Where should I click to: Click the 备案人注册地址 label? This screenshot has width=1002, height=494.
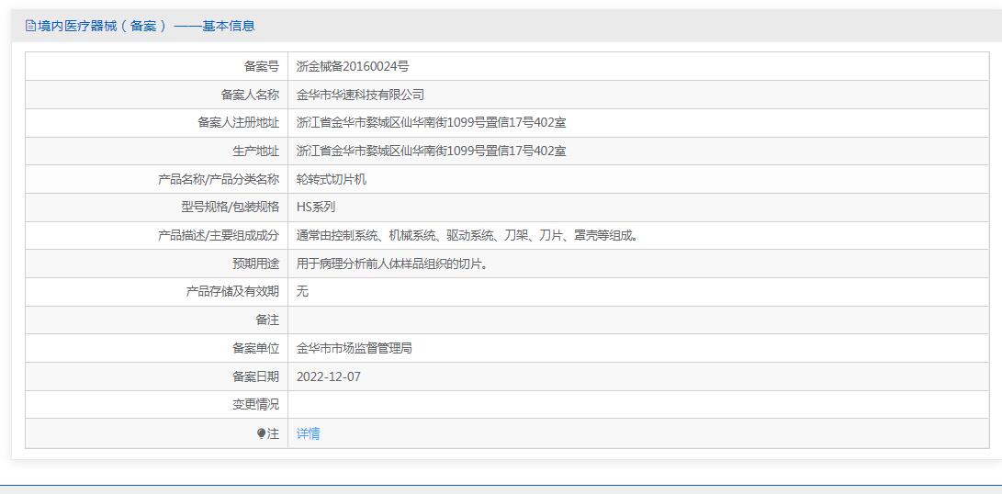[239, 123]
